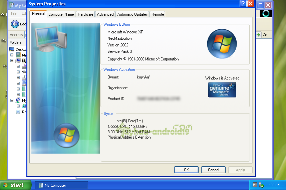Click the My Computer taskbar button
The height and width of the screenshot is (190, 286).
pyautogui.click(x=61, y=185)
